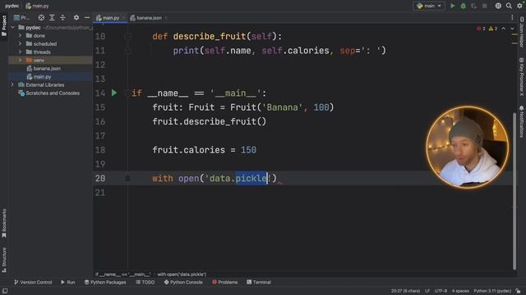The width and height of the screenshot is (526, 295).
Task: Expand the scheduled folder
Action: click(x=20, y=43)
